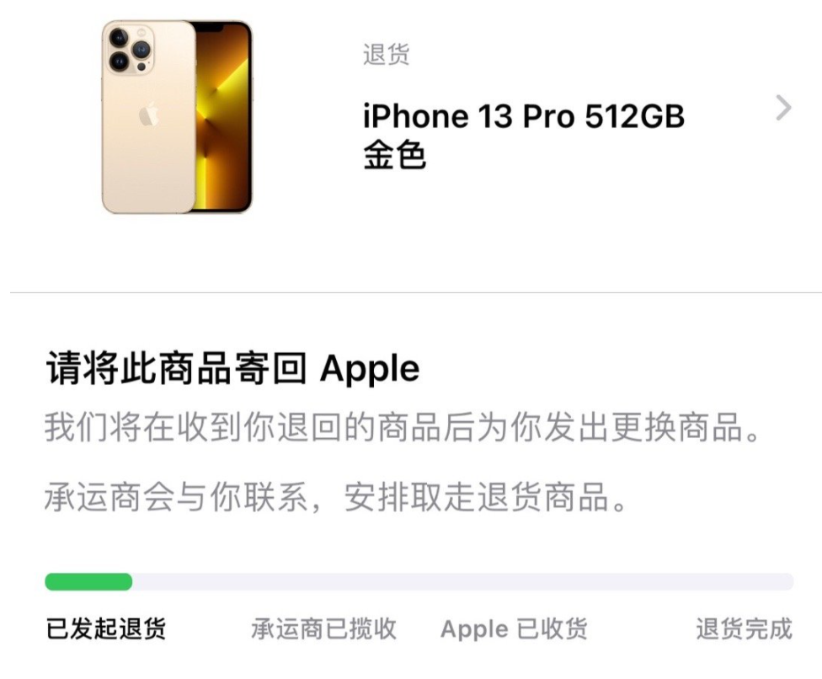Click the 金色 color text

pyautogui.click(x=395, y=155)
